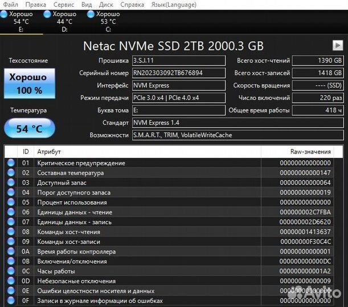Click status icon of row 07
Screen dimensions: 348x307
click(x=11, y=222)
